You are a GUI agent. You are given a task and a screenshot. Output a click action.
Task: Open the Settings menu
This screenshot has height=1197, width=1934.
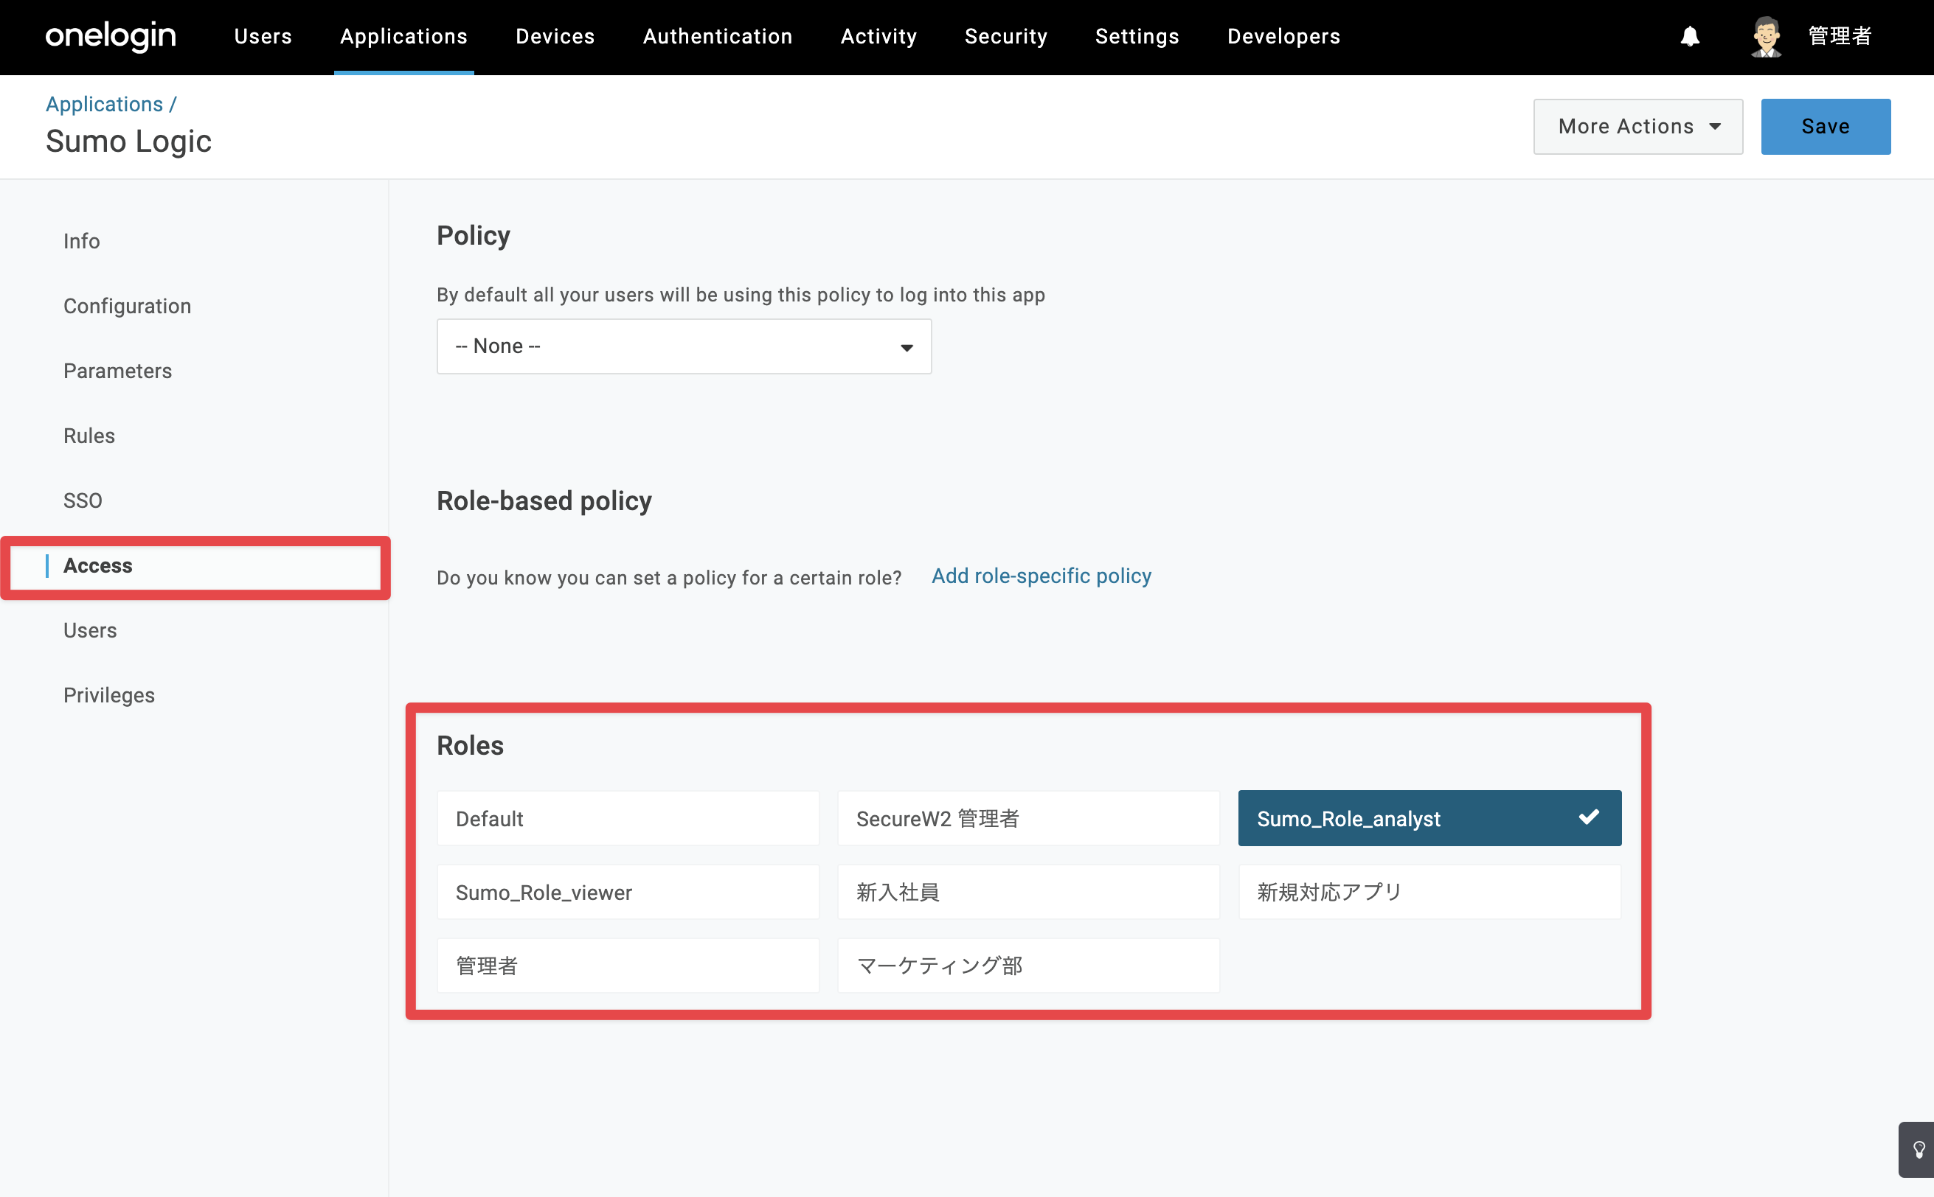coord(1137,36)
